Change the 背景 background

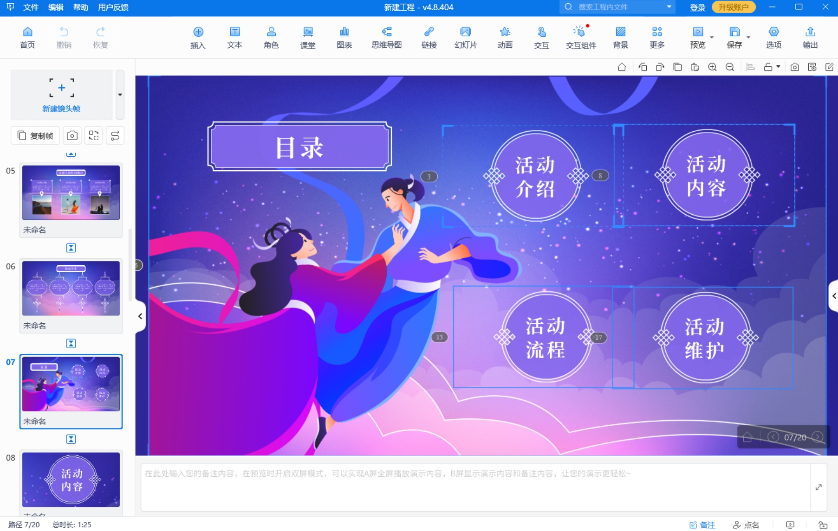click(620, 37)
